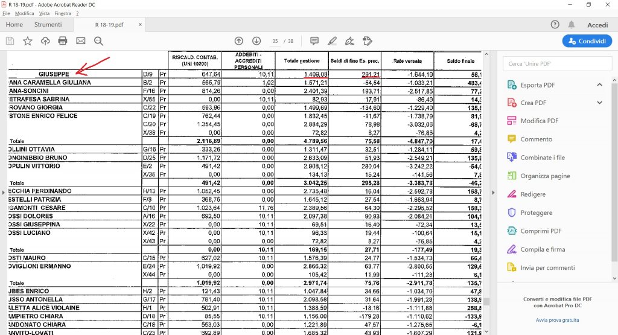The height and width of the screenshot is (335, 618).
Task: Open Comprimi PDF tool
Action: 541,231
